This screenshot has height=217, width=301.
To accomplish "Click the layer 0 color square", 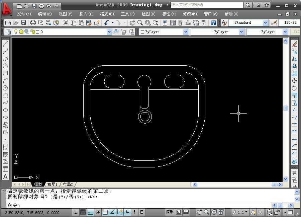I will click(x=37, y=32).
